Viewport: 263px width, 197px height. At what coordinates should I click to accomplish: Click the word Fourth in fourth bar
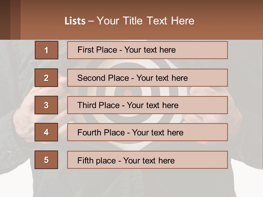pyautogui.click(x=89, y=132)
